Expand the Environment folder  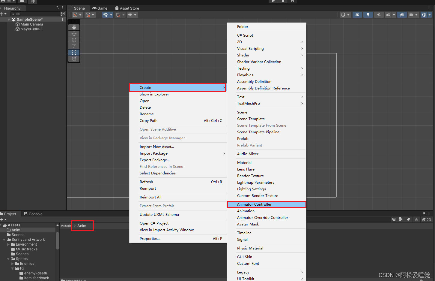click(8, 244)
